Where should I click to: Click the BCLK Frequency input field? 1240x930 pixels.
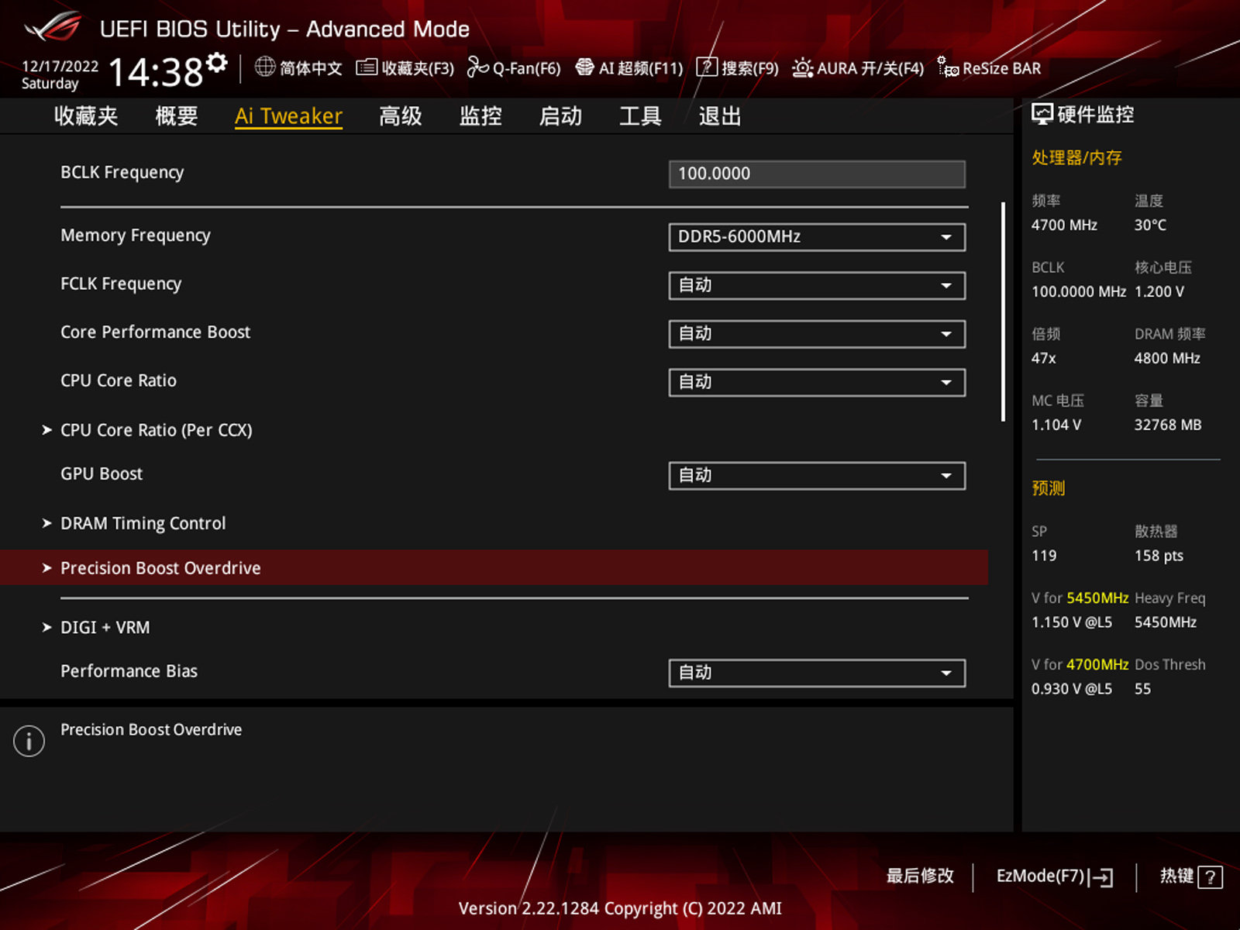(817, 174)
